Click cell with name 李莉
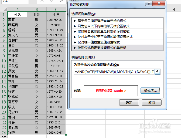 click(17, 20)
